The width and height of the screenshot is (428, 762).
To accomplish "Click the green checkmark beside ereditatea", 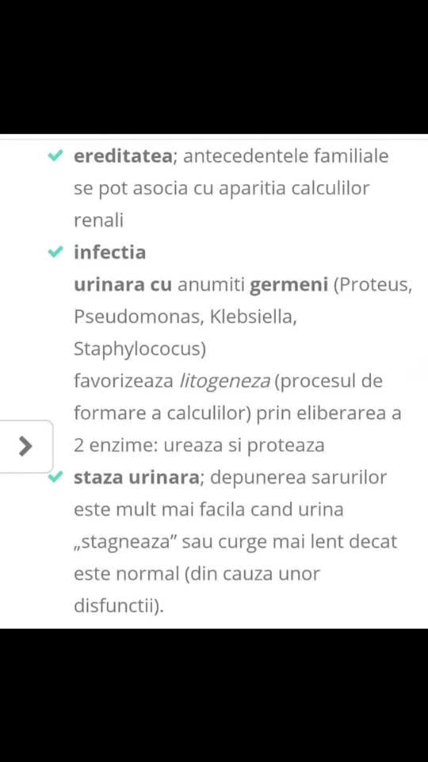I will 55,156.
